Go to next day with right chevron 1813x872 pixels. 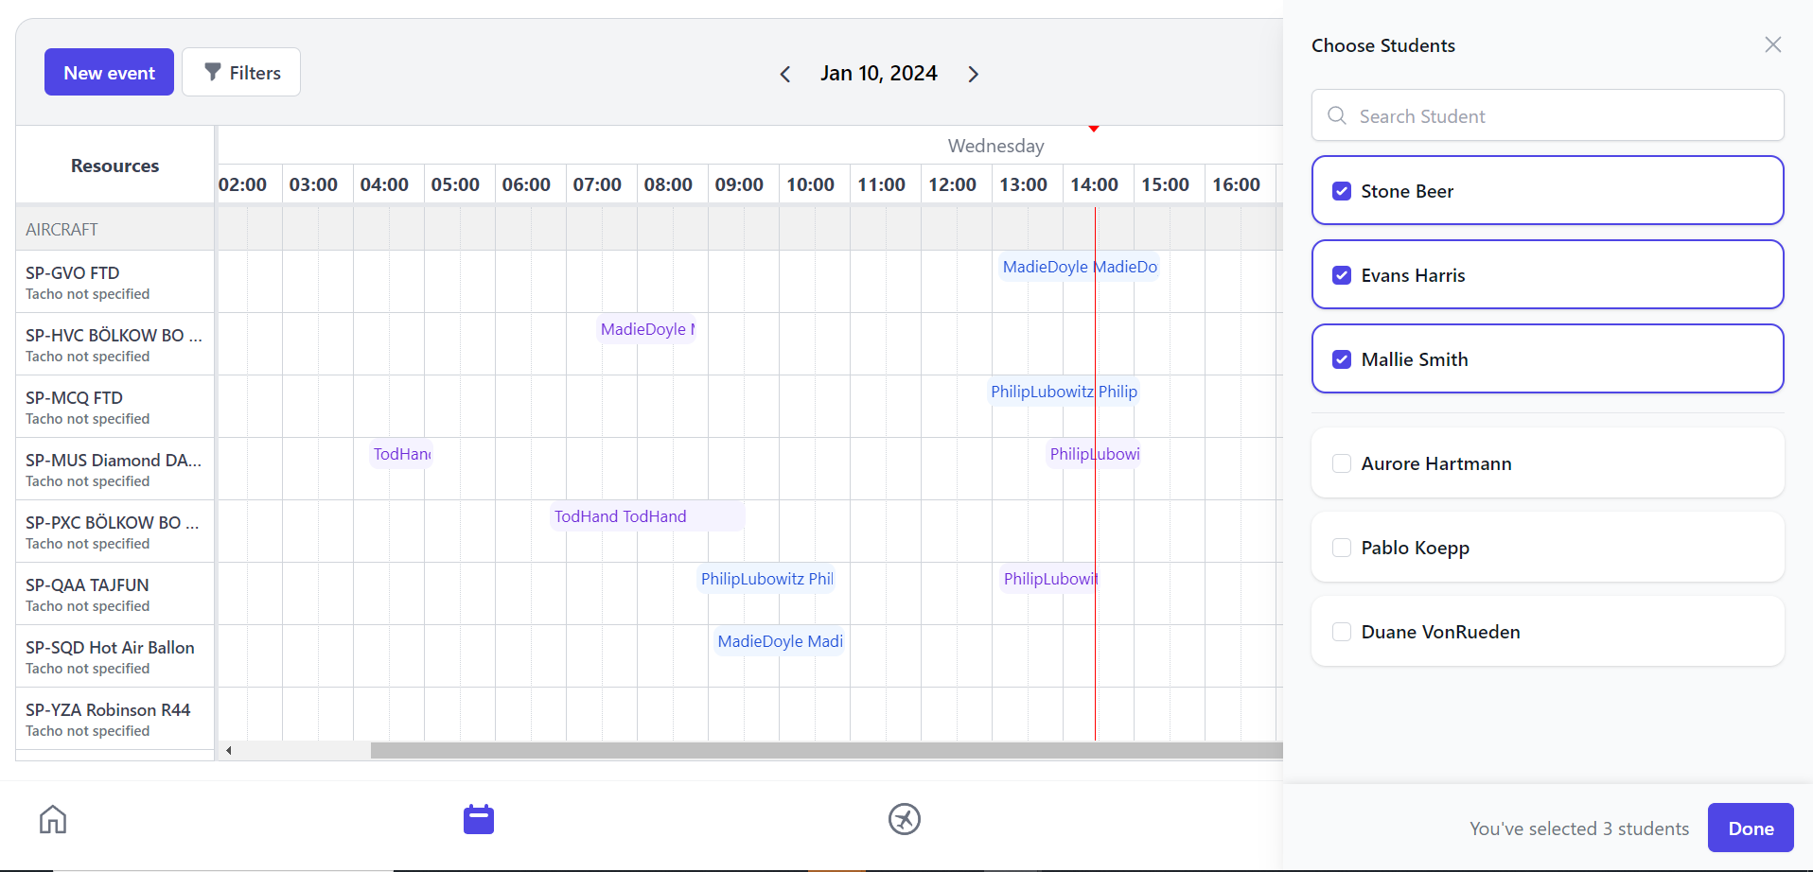pos(973,74)
